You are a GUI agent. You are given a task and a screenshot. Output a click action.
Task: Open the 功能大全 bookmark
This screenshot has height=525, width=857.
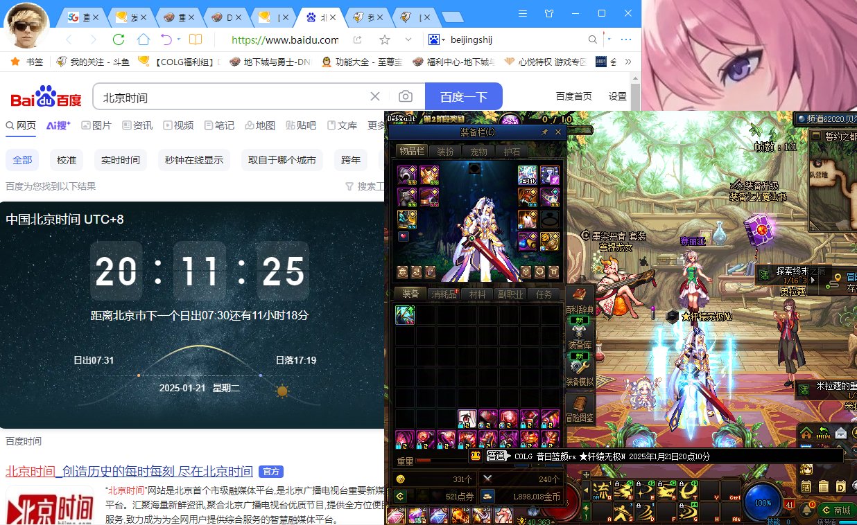pos(361,62)
